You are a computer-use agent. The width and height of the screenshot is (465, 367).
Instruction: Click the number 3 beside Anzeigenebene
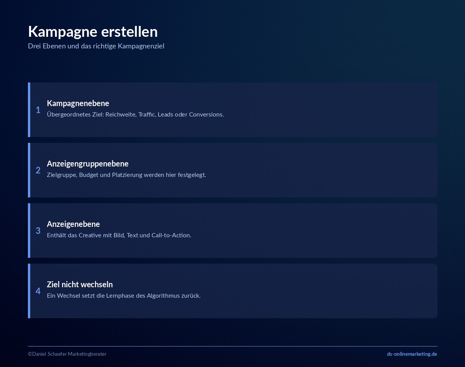(38, 231)
